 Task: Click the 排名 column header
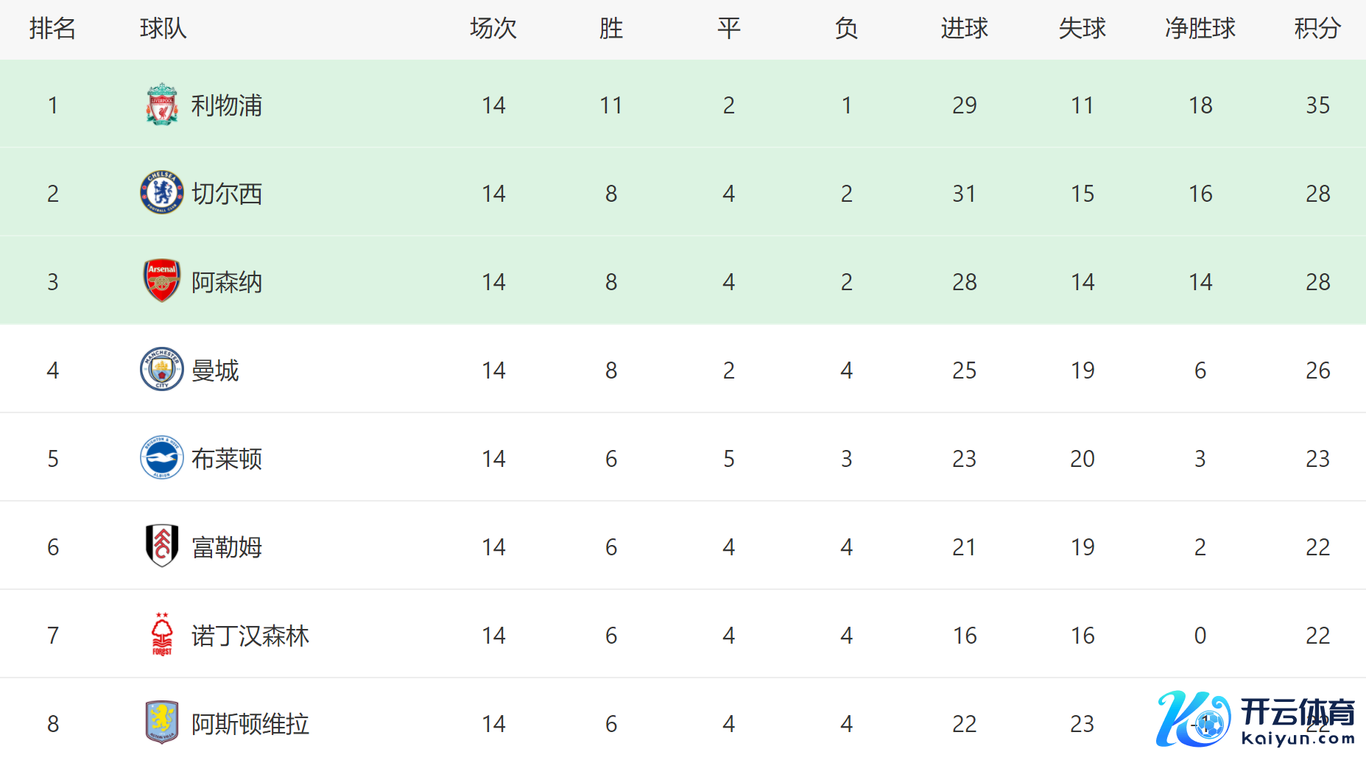[x=52, y=28]
